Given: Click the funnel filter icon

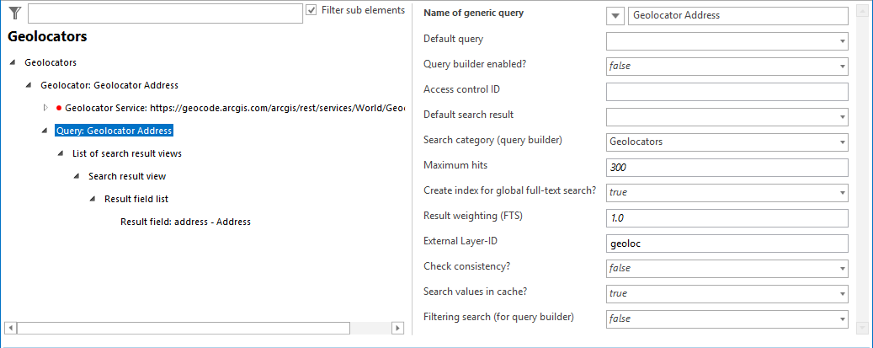Looking at the screenshot, I should pos(15,13).
